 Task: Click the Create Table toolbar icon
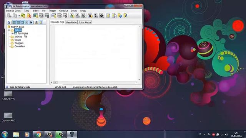36,15
